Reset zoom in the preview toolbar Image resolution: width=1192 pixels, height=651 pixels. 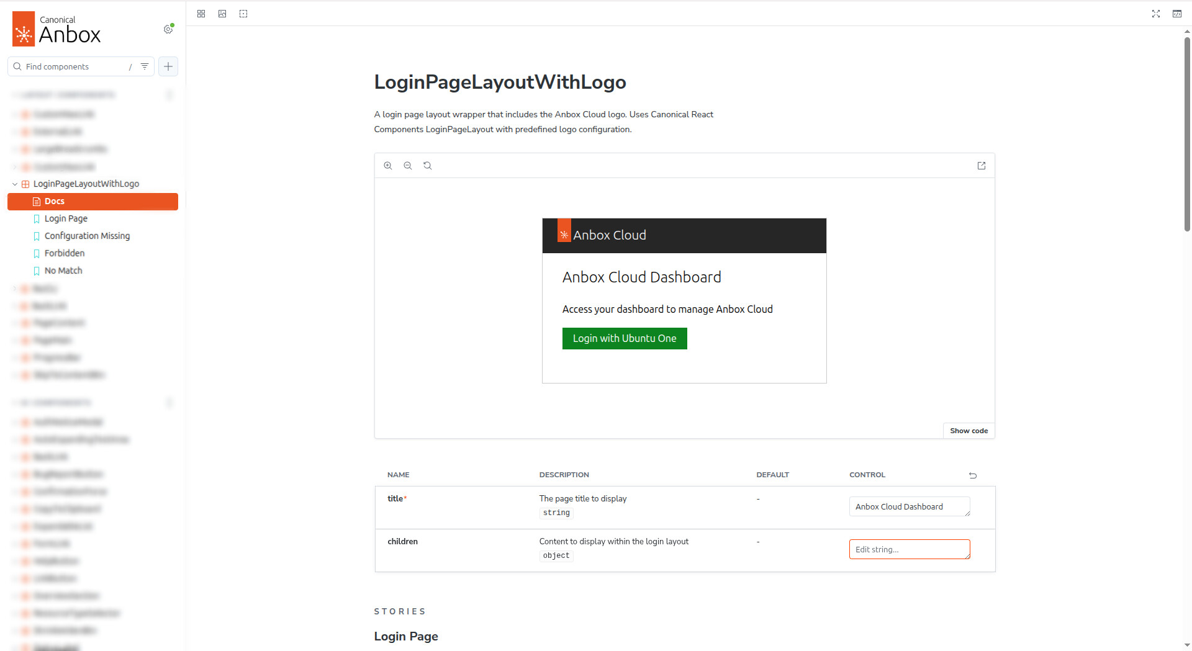coord(428,166)
